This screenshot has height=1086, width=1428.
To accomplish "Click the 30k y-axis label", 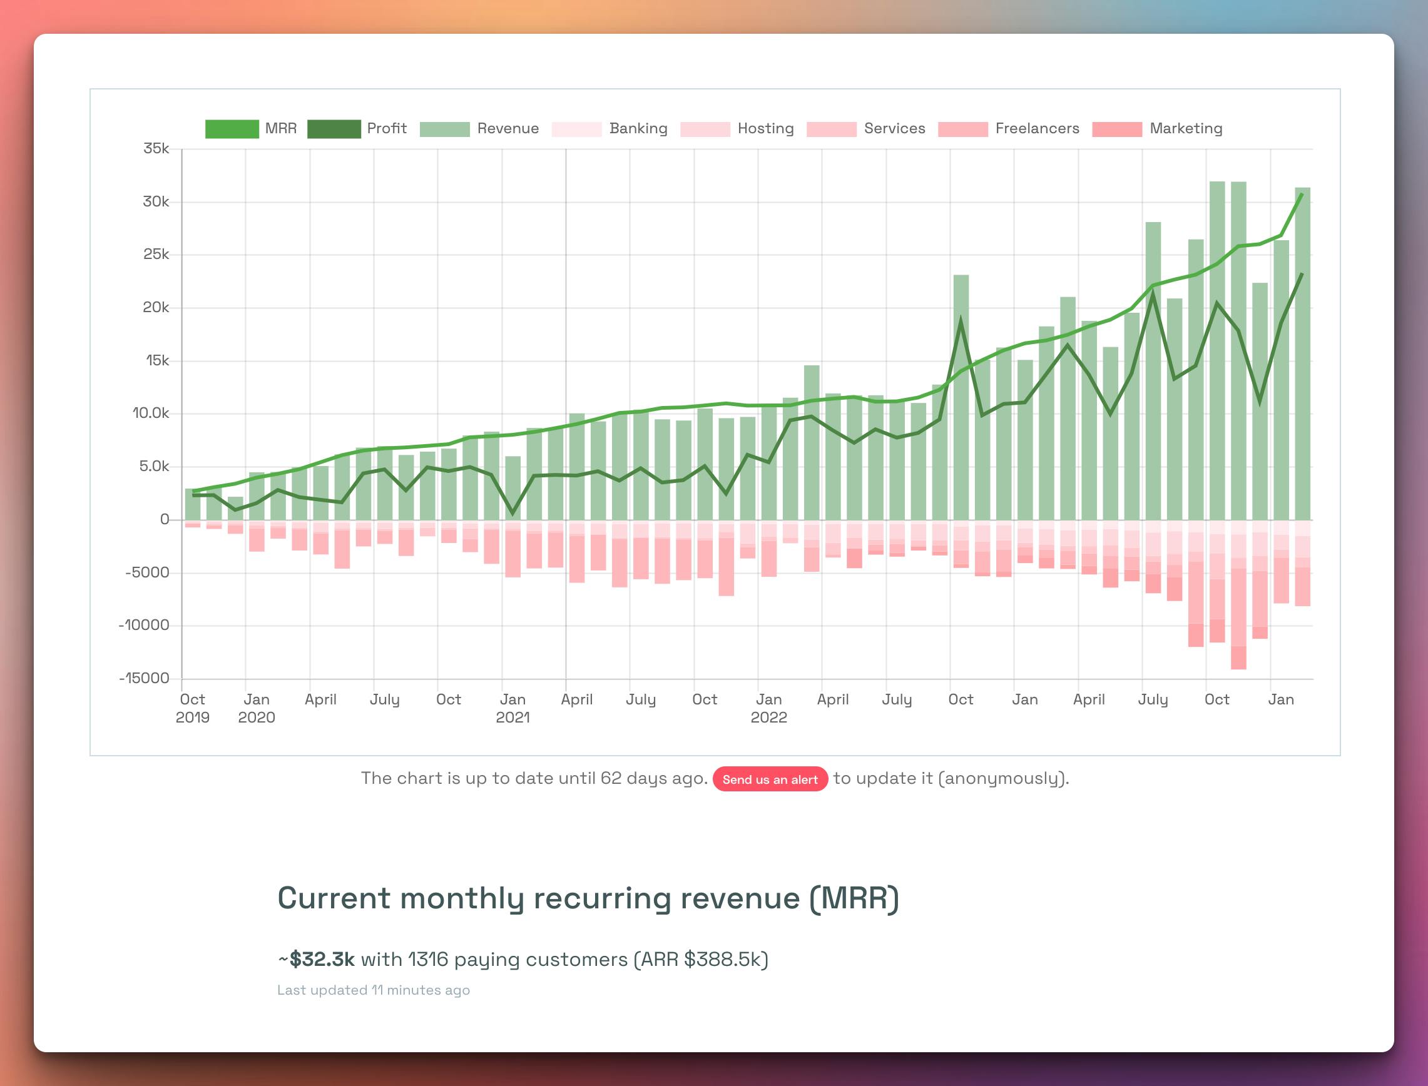I will [156, 201].
